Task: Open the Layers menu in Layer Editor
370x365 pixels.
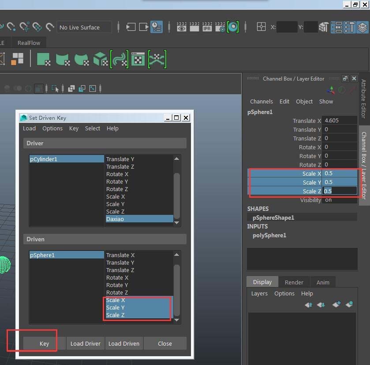Action: 259,293
